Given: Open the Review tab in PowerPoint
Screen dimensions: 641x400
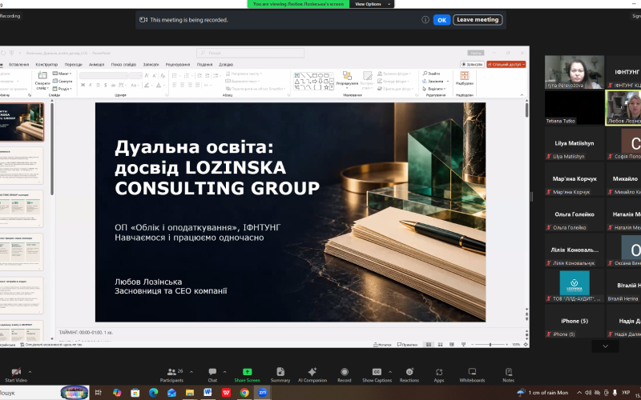Looking at the screenshot, I should [178, 65].
